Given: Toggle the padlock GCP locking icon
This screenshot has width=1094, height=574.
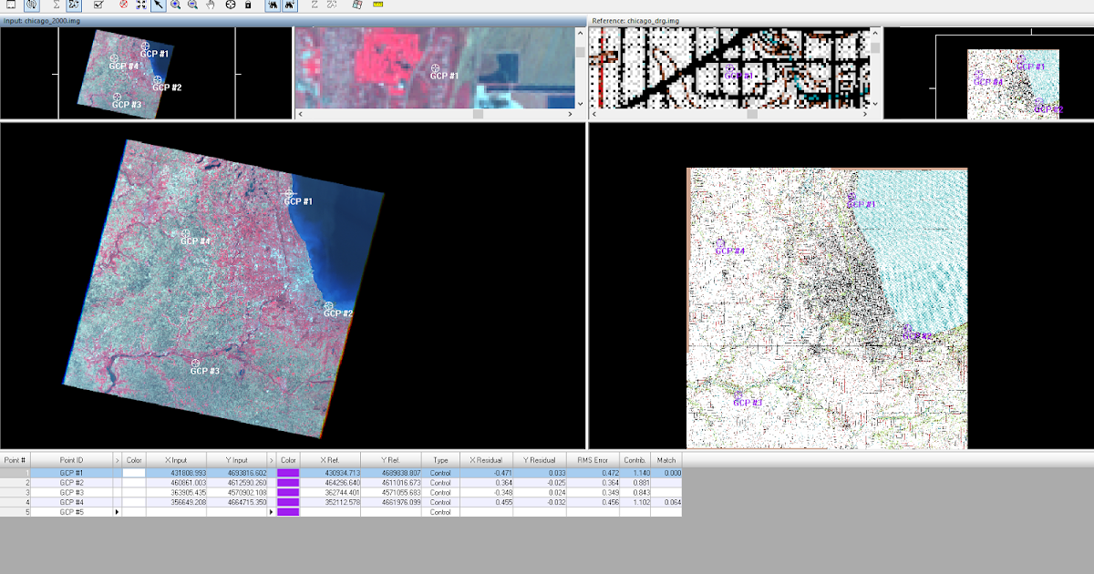Looking at the screenshot, I should click(246, 5).
